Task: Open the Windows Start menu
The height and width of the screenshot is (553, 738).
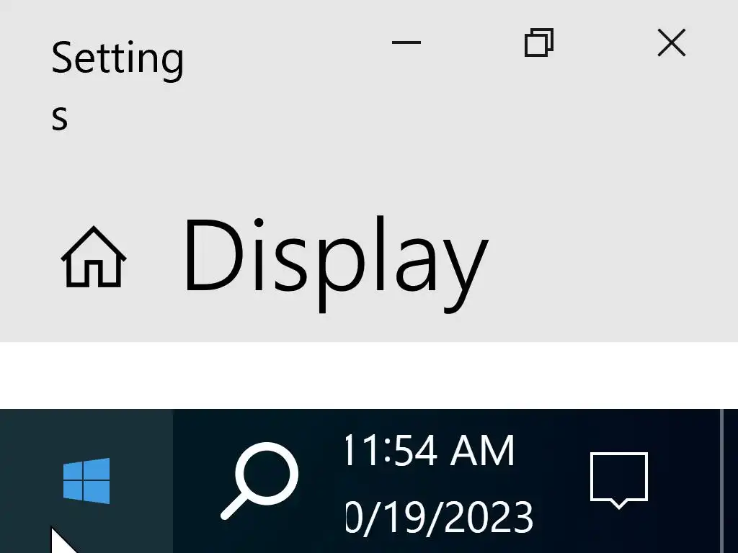Action: pyautogui.click(x=86, y=480)
